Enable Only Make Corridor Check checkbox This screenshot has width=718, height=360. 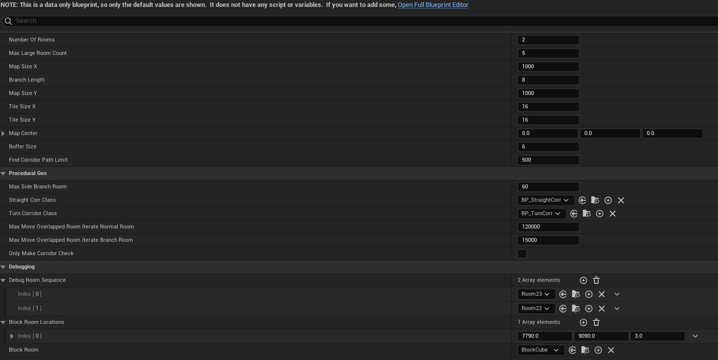point(522,254)
